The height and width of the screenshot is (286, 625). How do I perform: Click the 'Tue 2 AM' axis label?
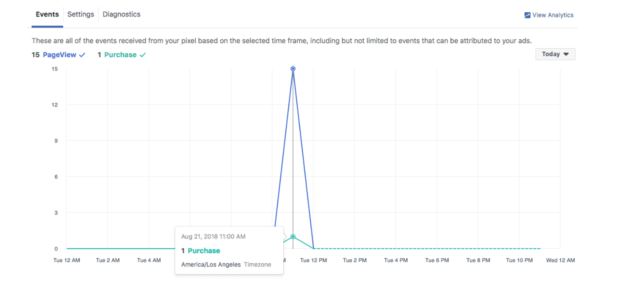[108, 260]
